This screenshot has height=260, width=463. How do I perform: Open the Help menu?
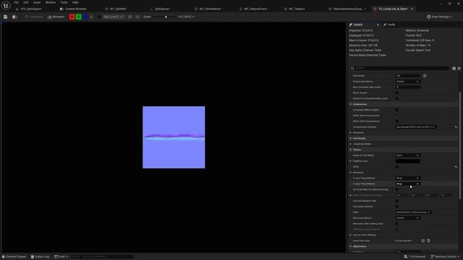coord(75,2)
